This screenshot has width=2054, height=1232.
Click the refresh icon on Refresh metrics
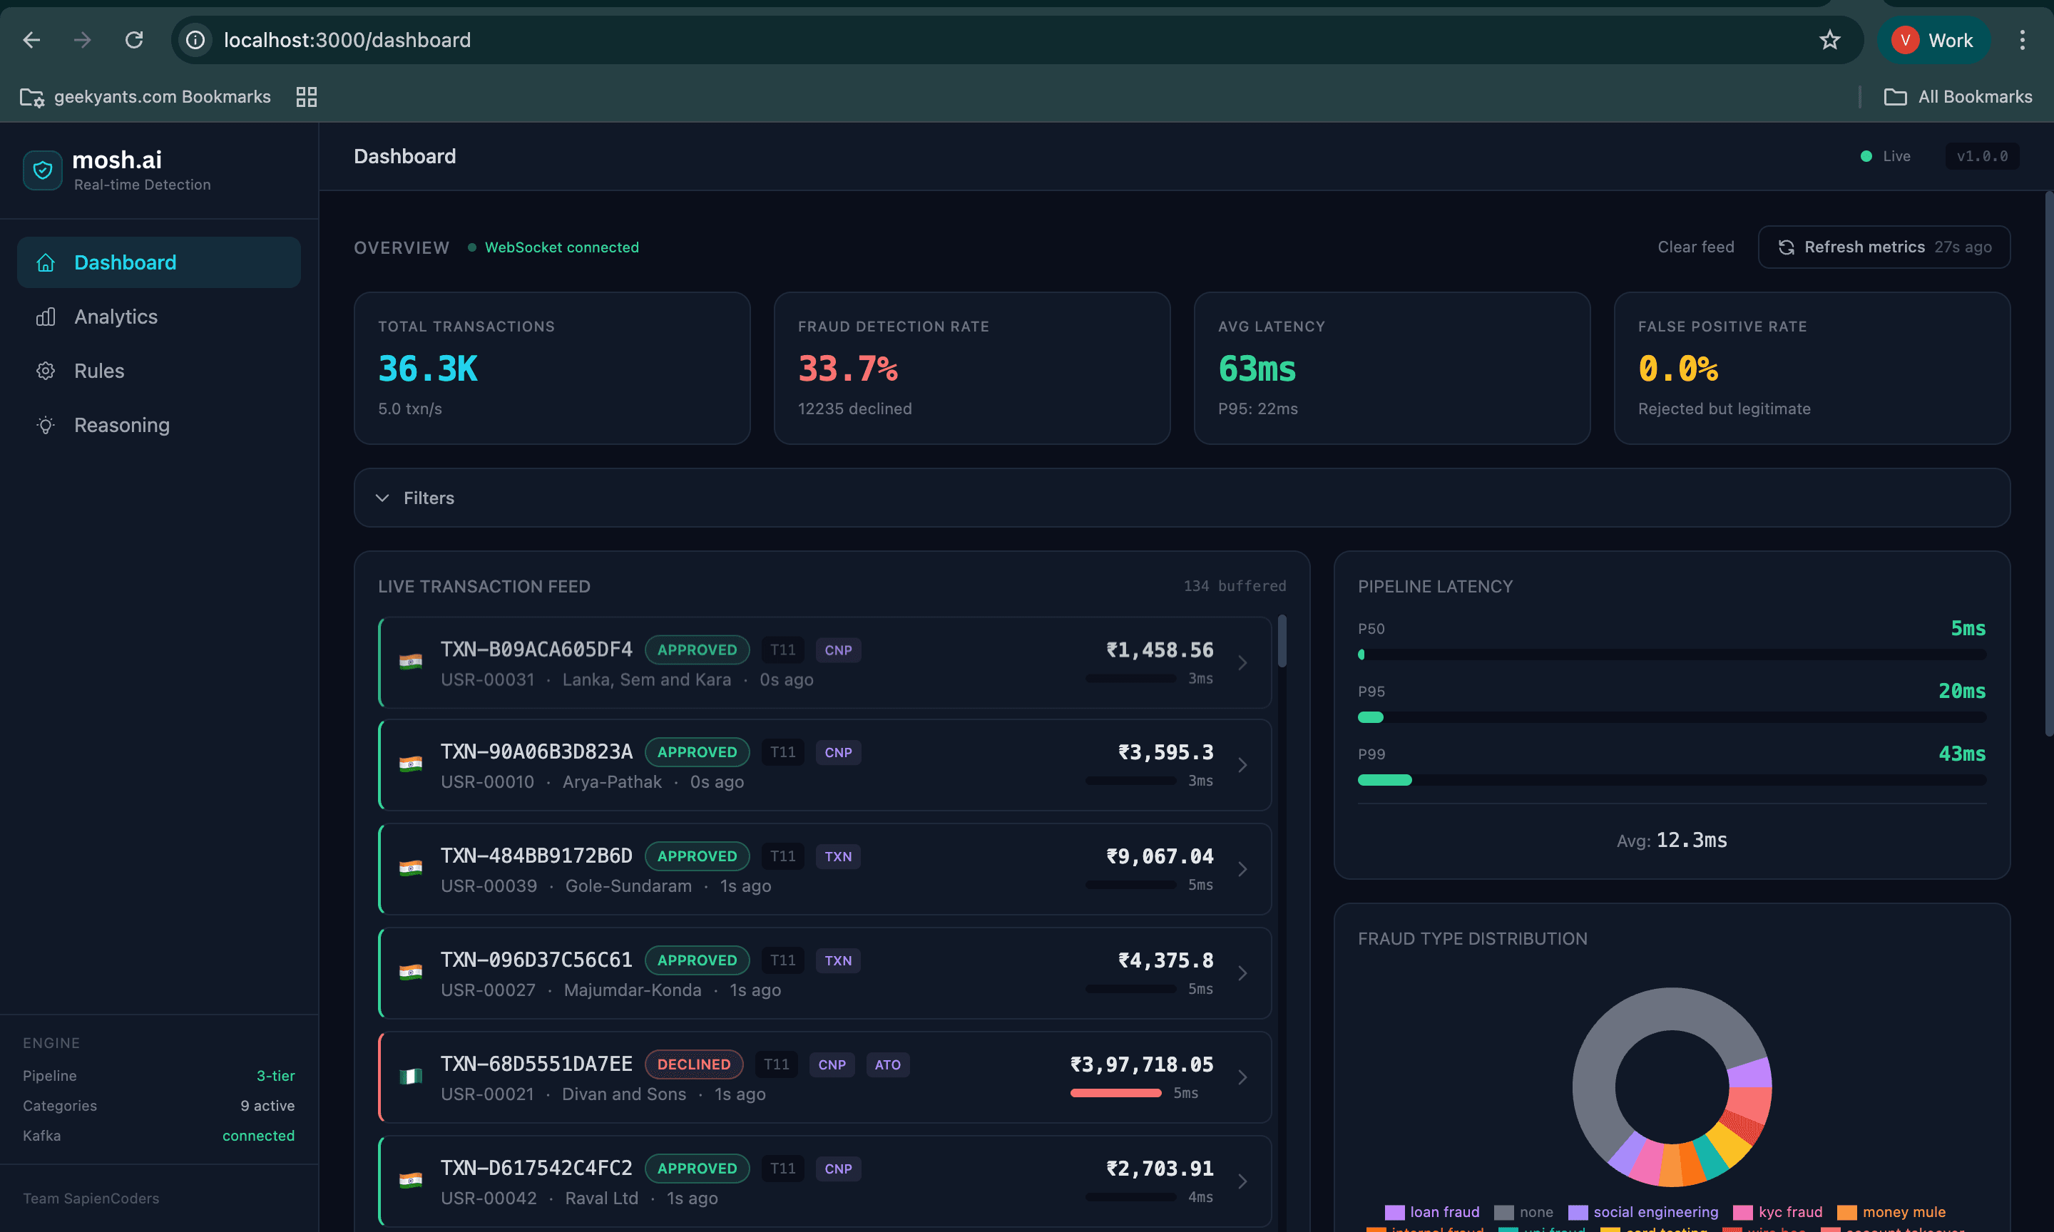point(1787,247)
